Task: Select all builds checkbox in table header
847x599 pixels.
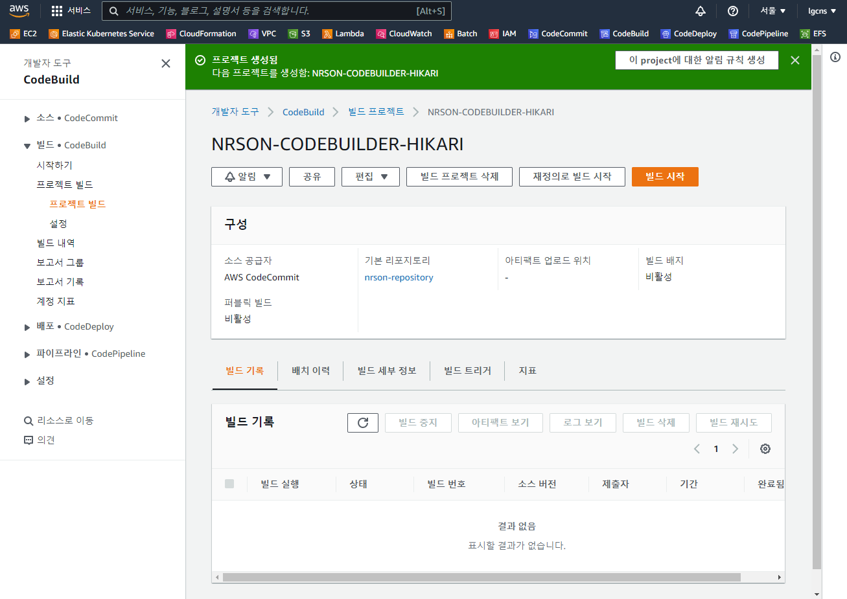Action: tap(229, 484)
